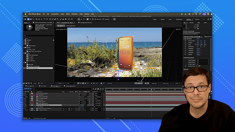Click the flowchart icon beside the Project list header
235x132 pixels.
[54, 40]
